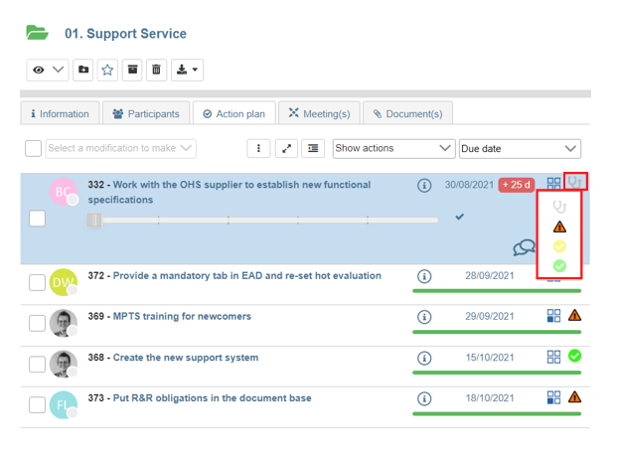Image resolution: width=618 pixels, height=456 pixels.
Task: Click the trash delete icon
Action: click(x=157, y=71)
